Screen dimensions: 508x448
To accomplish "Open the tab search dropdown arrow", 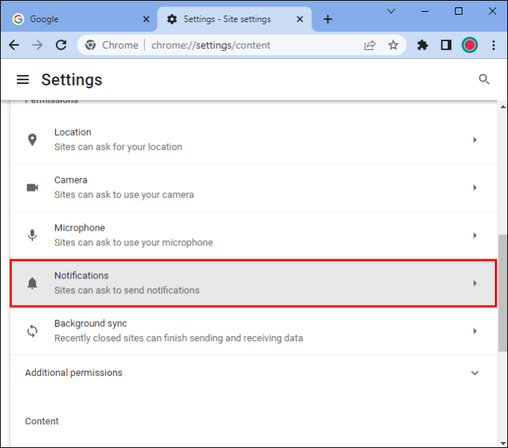I will click(391, 11).
